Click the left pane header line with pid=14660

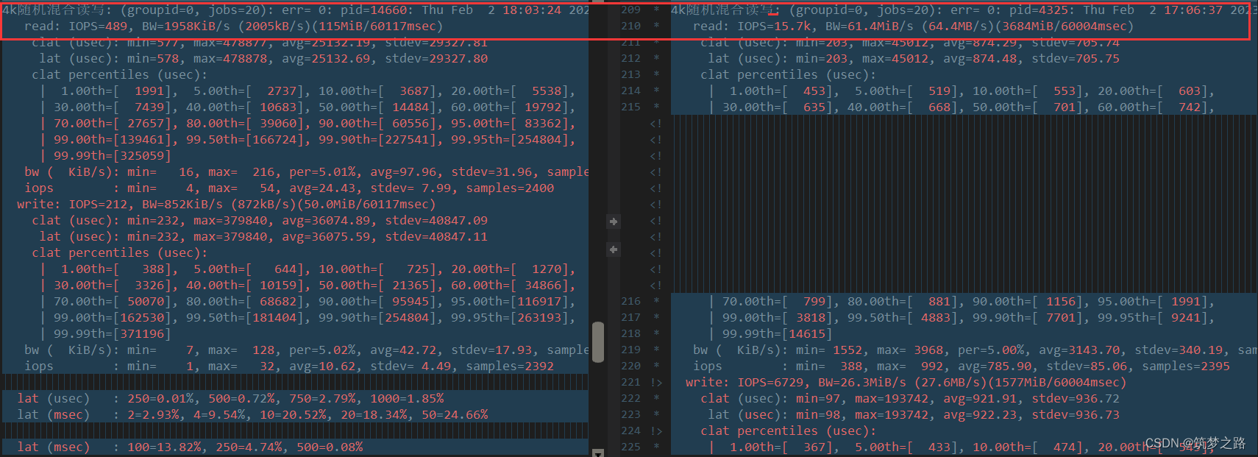pos(295,10)
